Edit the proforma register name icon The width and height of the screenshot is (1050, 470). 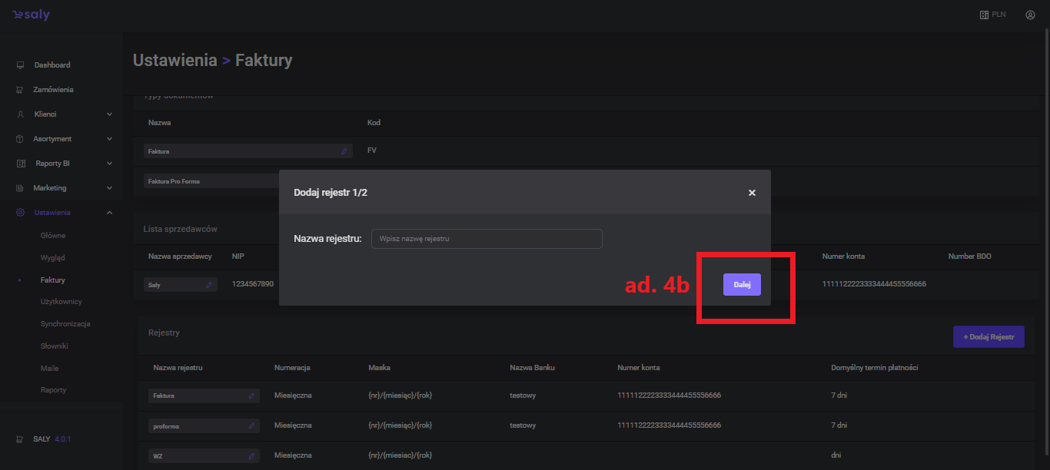click(x=251, y=425)
